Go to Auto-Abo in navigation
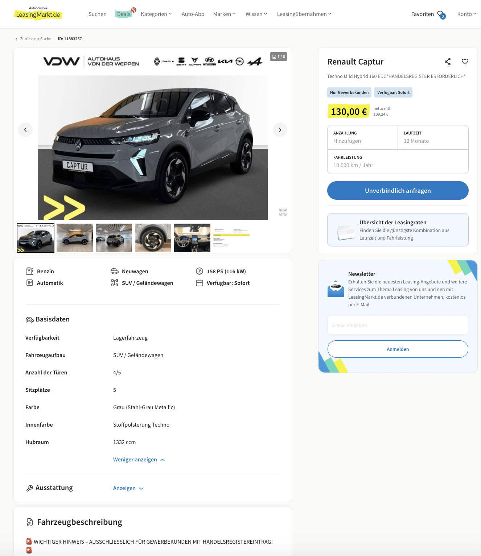 (193, 14)
